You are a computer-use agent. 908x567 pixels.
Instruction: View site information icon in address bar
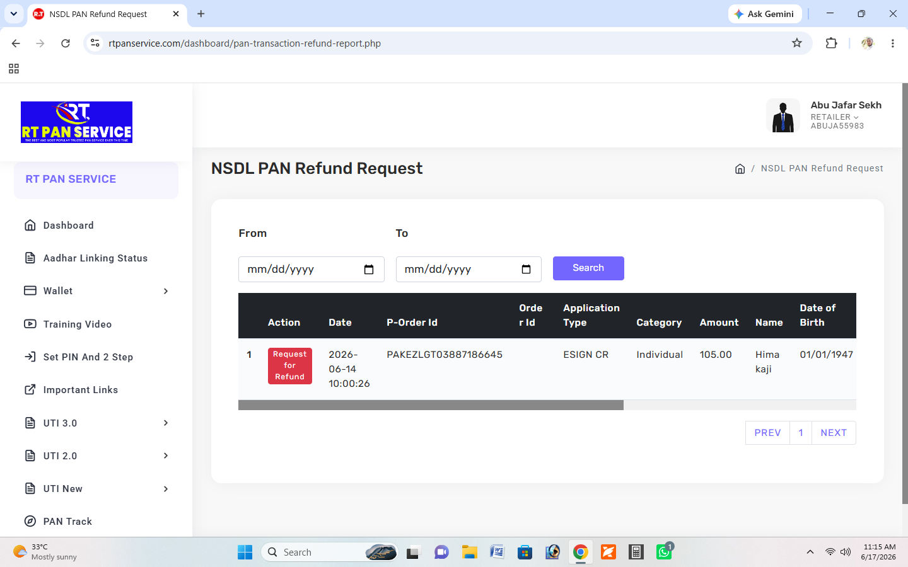coord(95,43)
